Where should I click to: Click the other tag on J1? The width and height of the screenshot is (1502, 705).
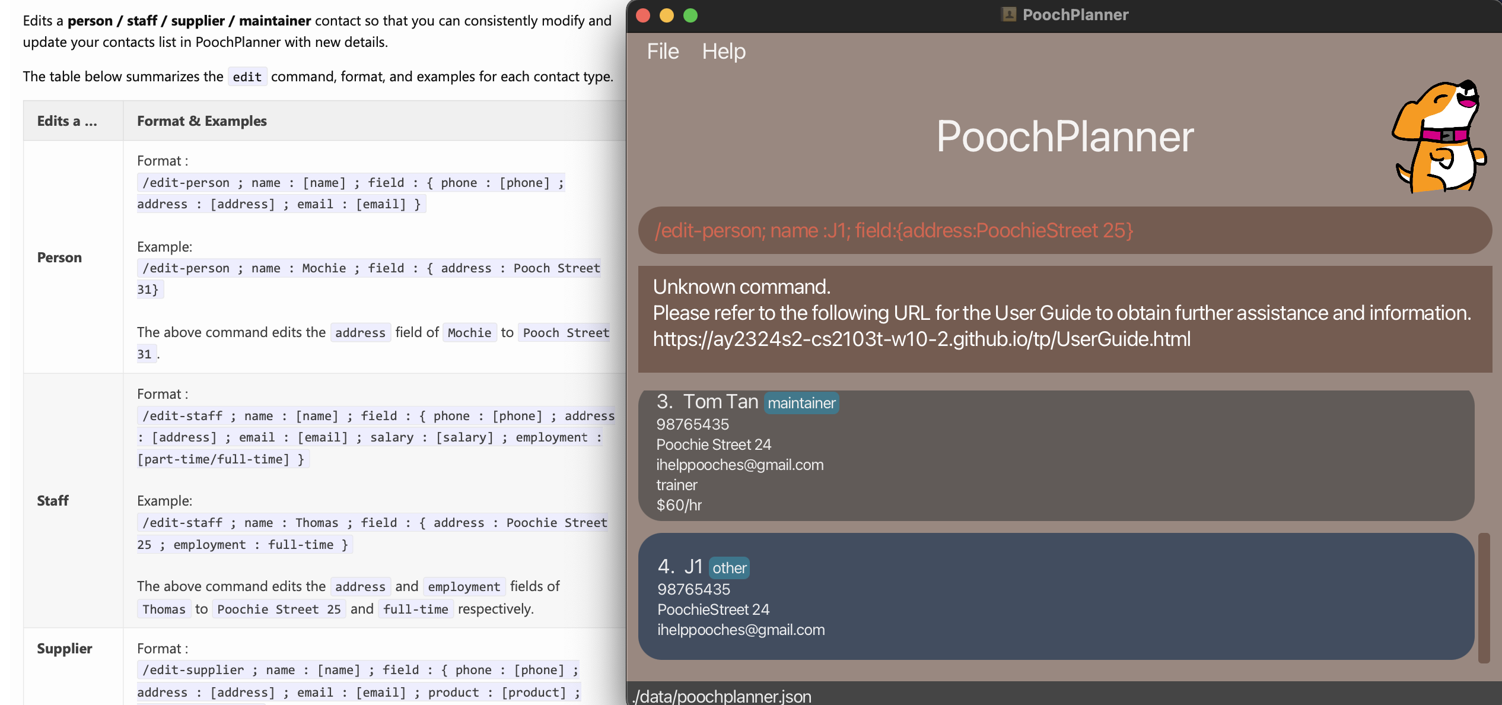coord(729,568)
